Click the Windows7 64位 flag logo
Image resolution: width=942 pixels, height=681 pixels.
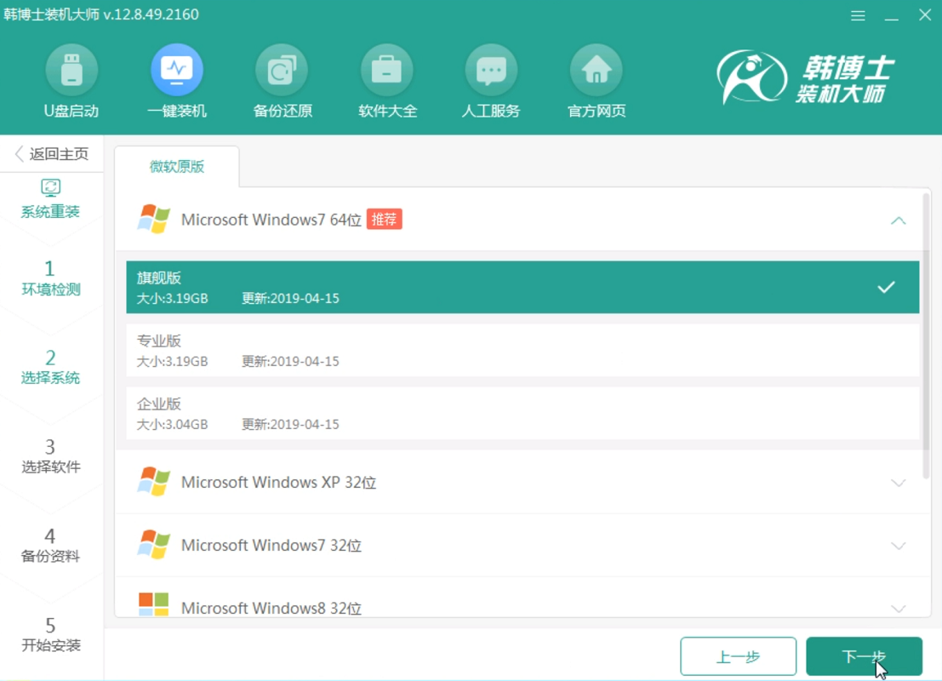click(153, 219)
